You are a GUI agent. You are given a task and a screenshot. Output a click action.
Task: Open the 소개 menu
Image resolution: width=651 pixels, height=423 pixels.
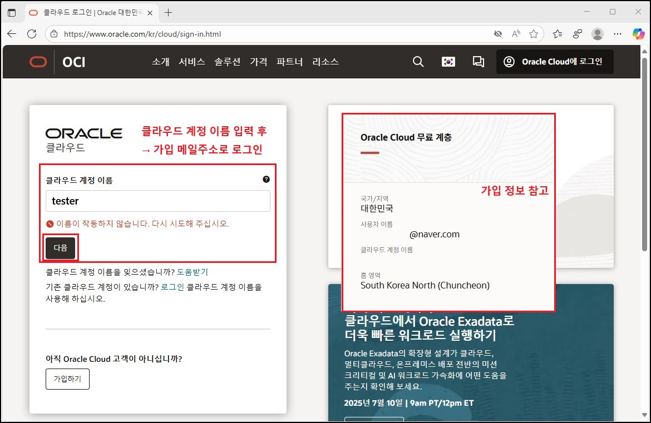161,62
